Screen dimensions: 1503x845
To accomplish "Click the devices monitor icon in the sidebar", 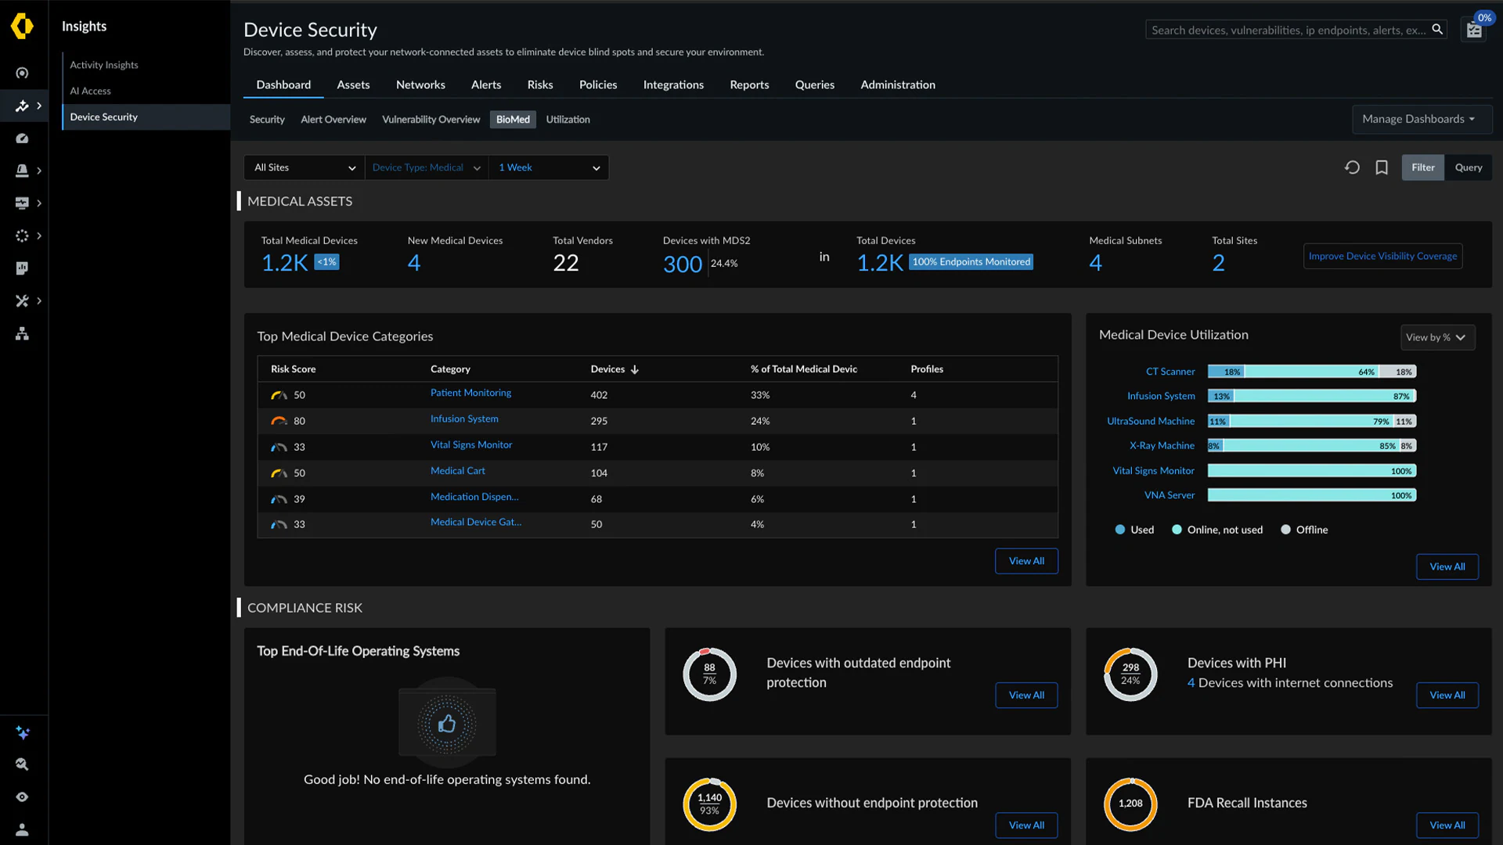I will (22, 203).
